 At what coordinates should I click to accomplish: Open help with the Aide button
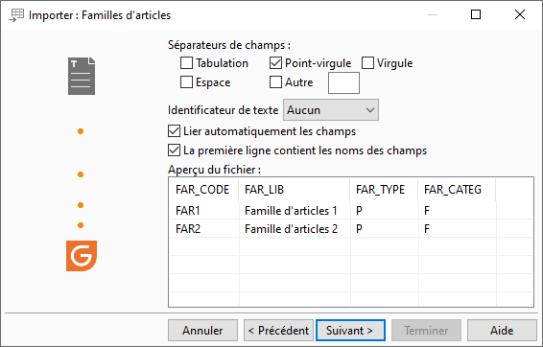coord(502,331)
